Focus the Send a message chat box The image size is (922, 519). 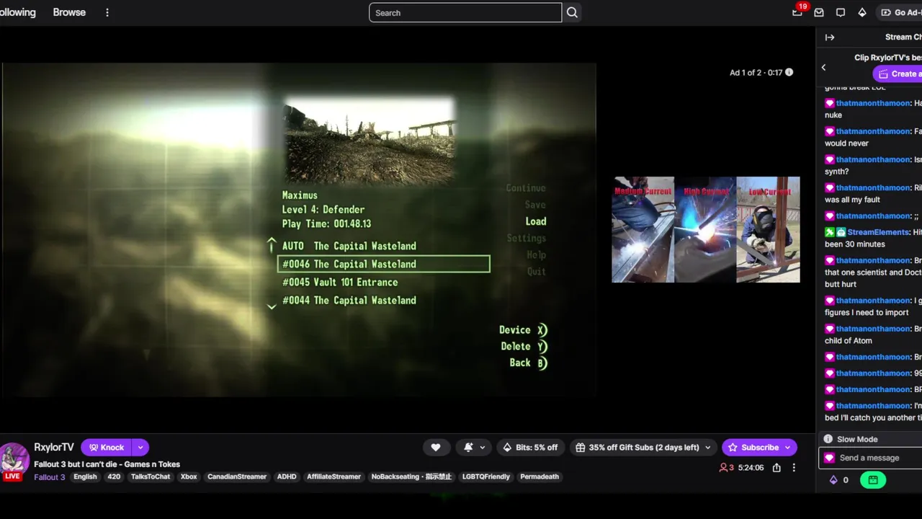pyautogui.click(x=872, y=458)
